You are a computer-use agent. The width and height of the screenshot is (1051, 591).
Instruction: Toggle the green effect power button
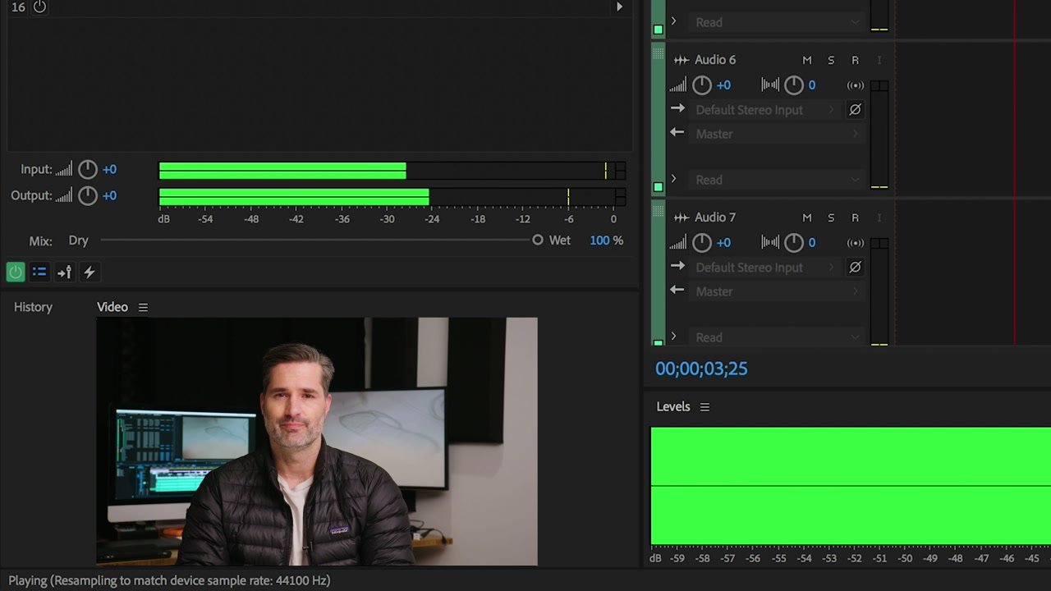pos(16,272)
